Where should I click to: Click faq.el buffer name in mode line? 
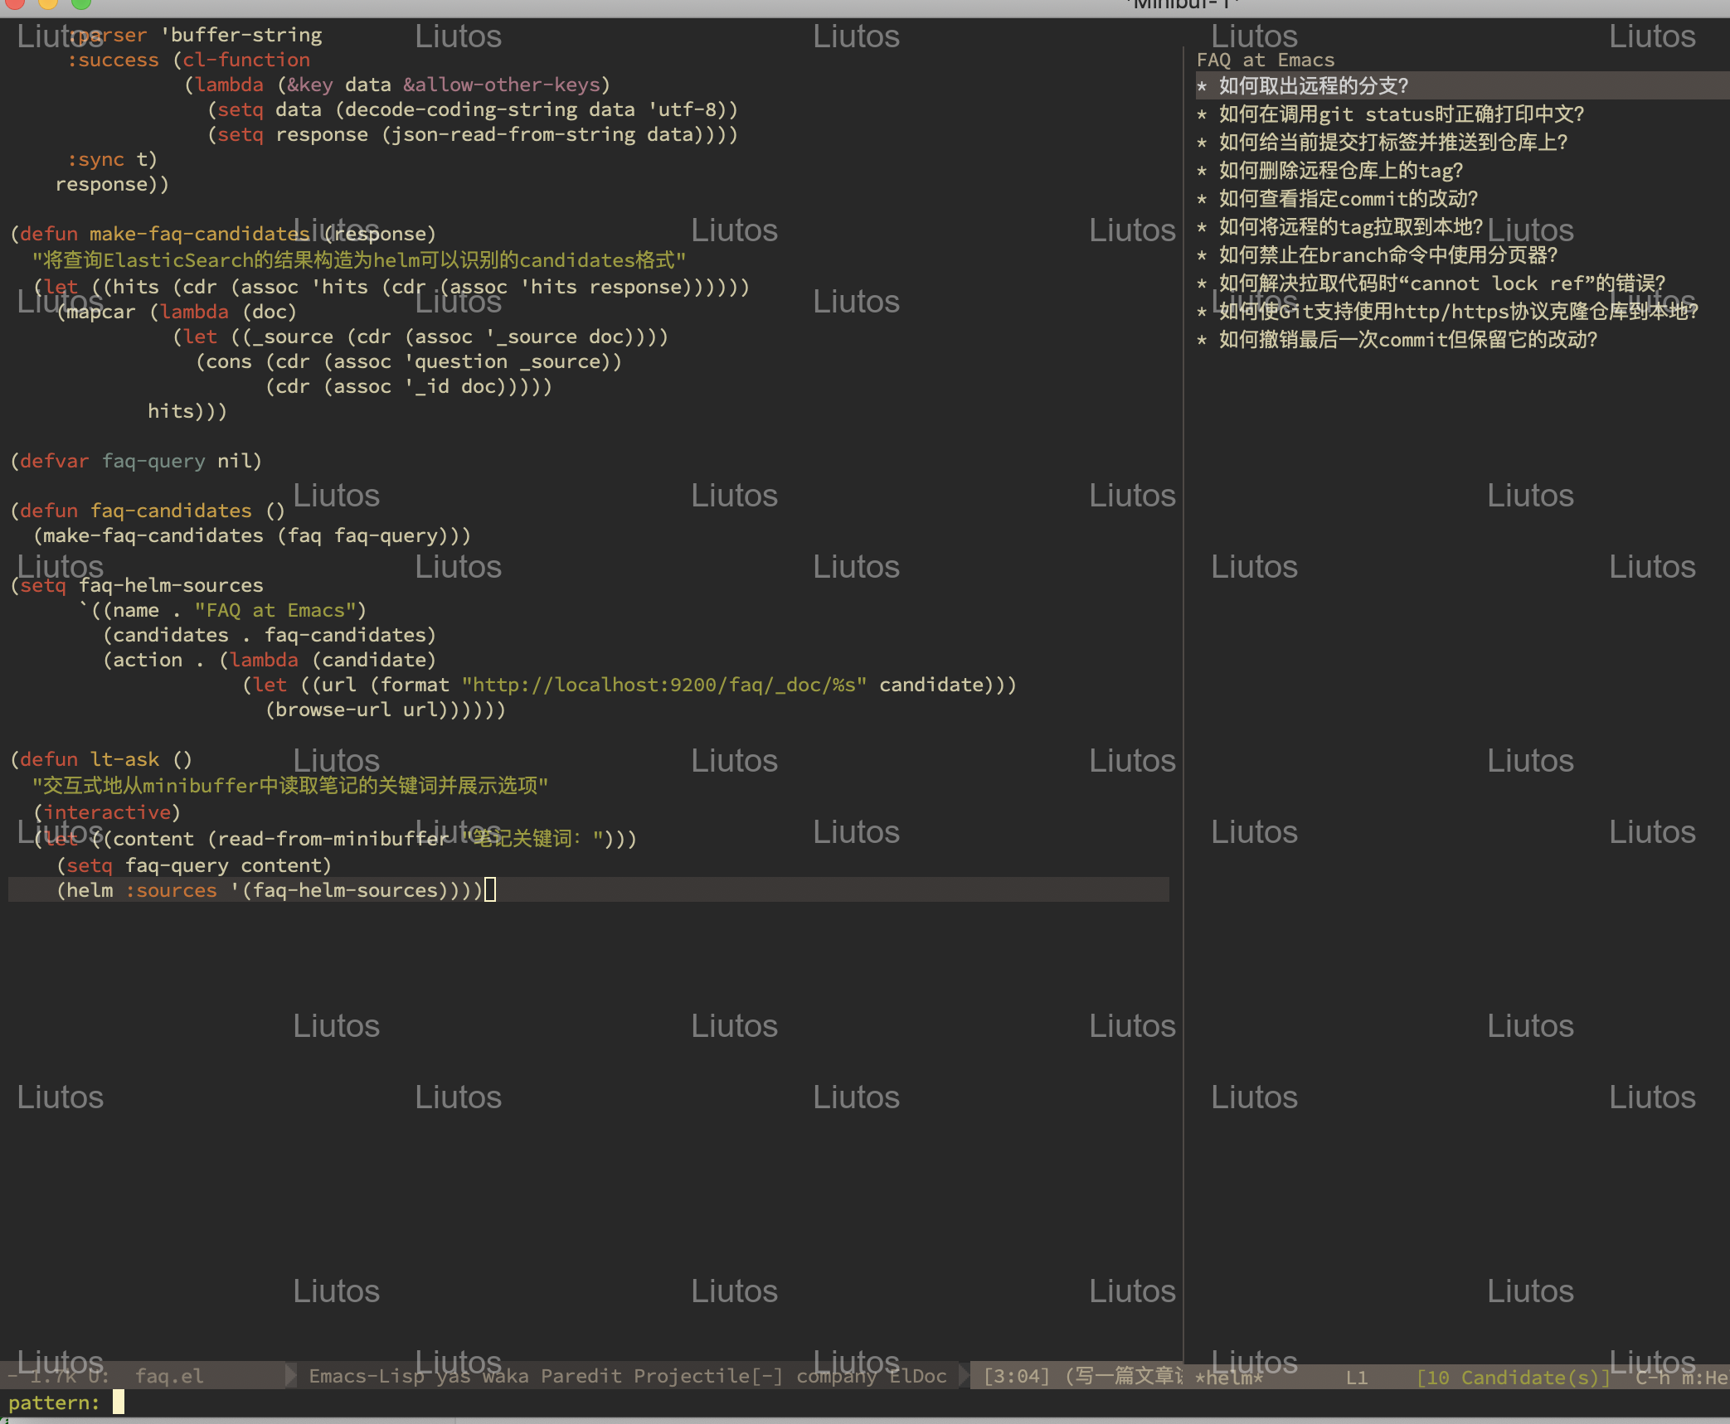coord(169,1376)
